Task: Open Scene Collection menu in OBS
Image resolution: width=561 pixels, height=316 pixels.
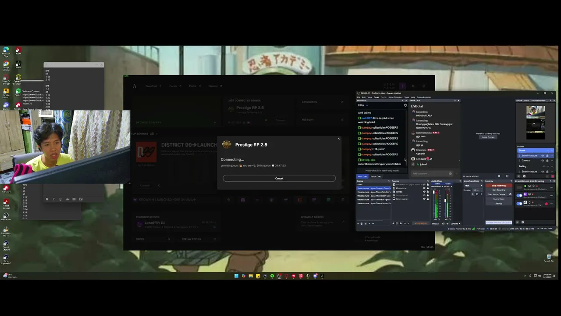Action: (395, 97)
